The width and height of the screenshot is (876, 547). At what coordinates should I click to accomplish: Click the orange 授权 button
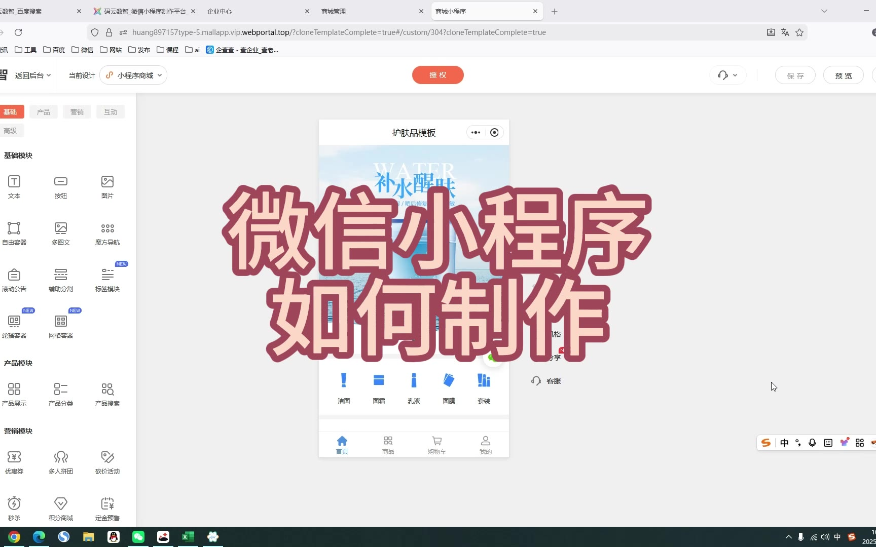click(x=437, y=75)
